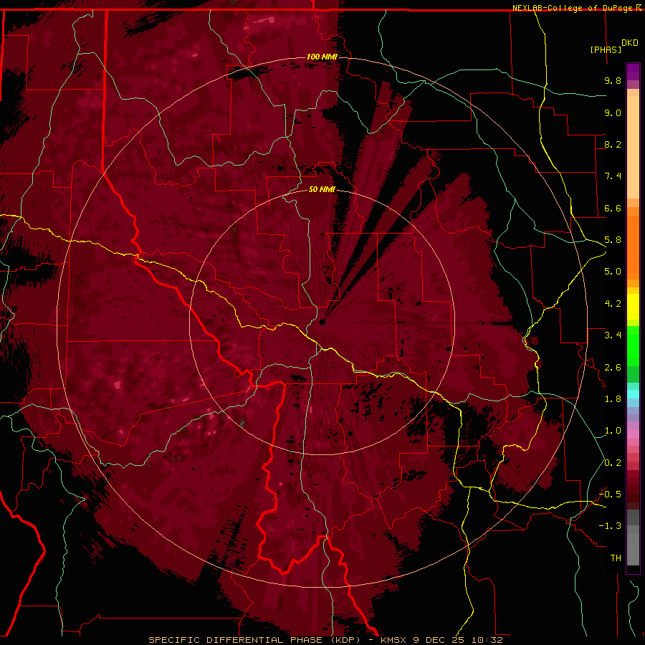Click the 9.8 legend value

613,80
